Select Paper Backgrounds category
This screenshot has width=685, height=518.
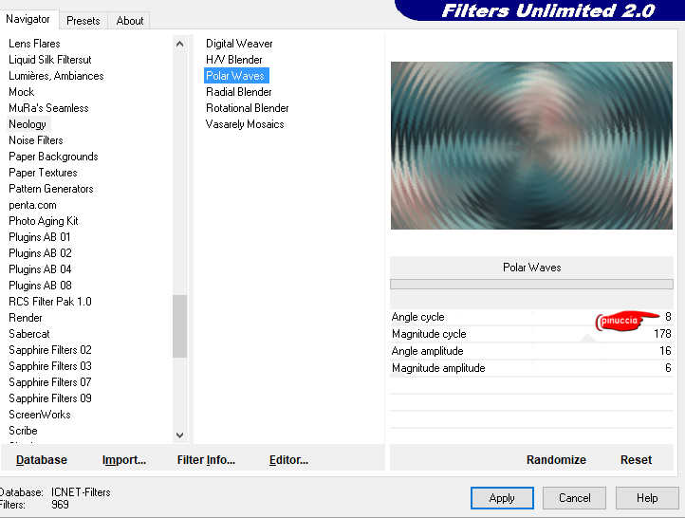[x=53, y=157]
